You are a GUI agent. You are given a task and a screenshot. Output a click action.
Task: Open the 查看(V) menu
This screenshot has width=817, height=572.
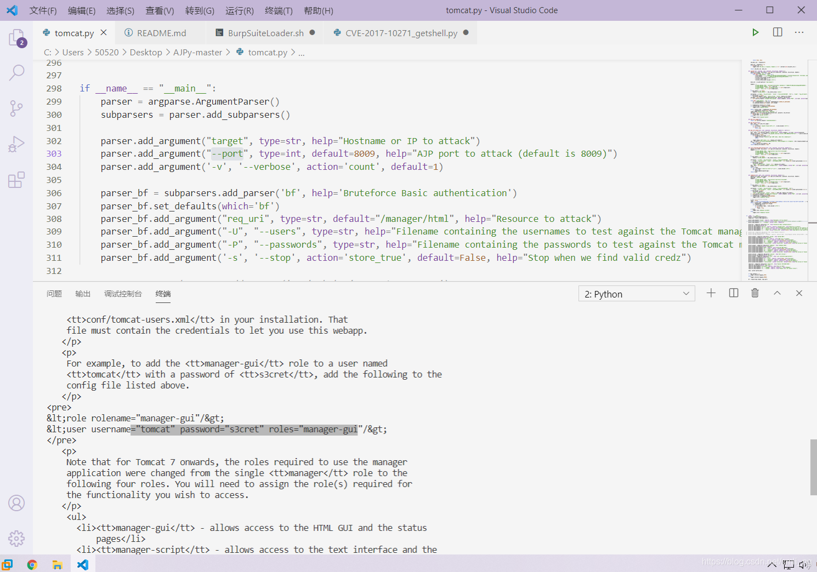(x=160, y=10)
